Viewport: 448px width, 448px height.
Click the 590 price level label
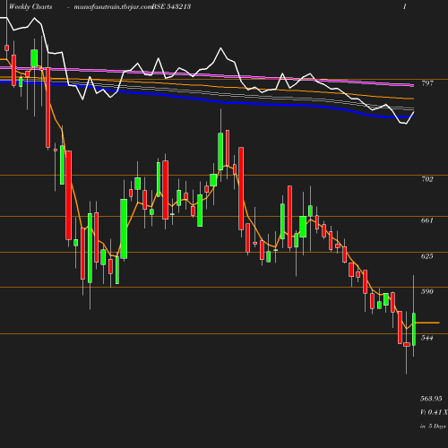pos(427,291)
